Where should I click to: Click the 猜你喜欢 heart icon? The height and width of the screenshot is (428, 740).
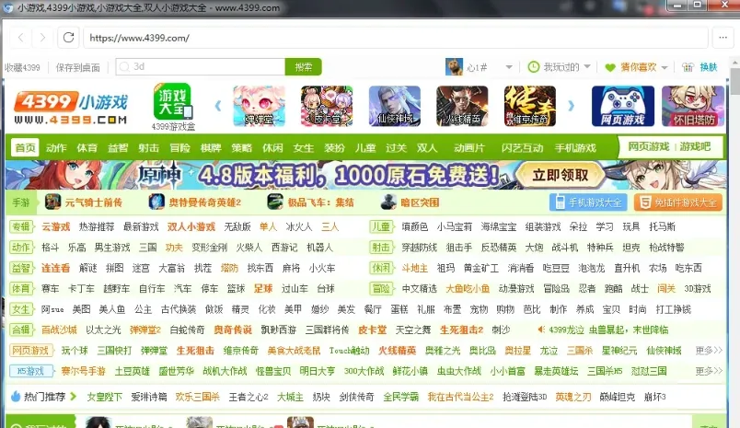610,67
